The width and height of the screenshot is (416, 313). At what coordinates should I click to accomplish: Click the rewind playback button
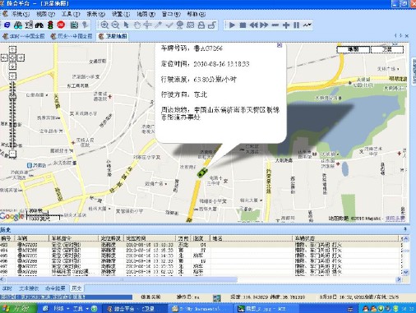point(253,25)
